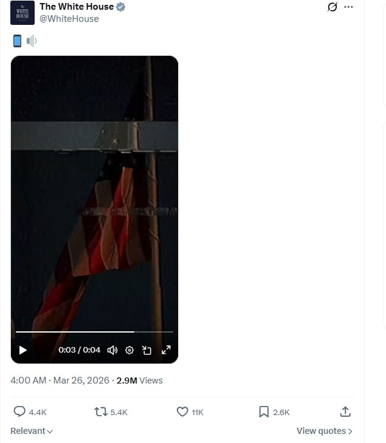Click the blue verified badge
The image size is (386, 443).
[121, 7]
